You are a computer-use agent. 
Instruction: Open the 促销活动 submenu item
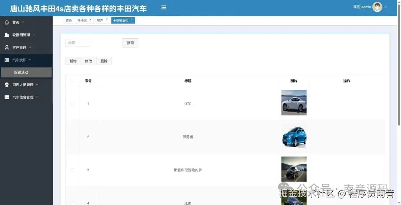(x=26, y=72)
